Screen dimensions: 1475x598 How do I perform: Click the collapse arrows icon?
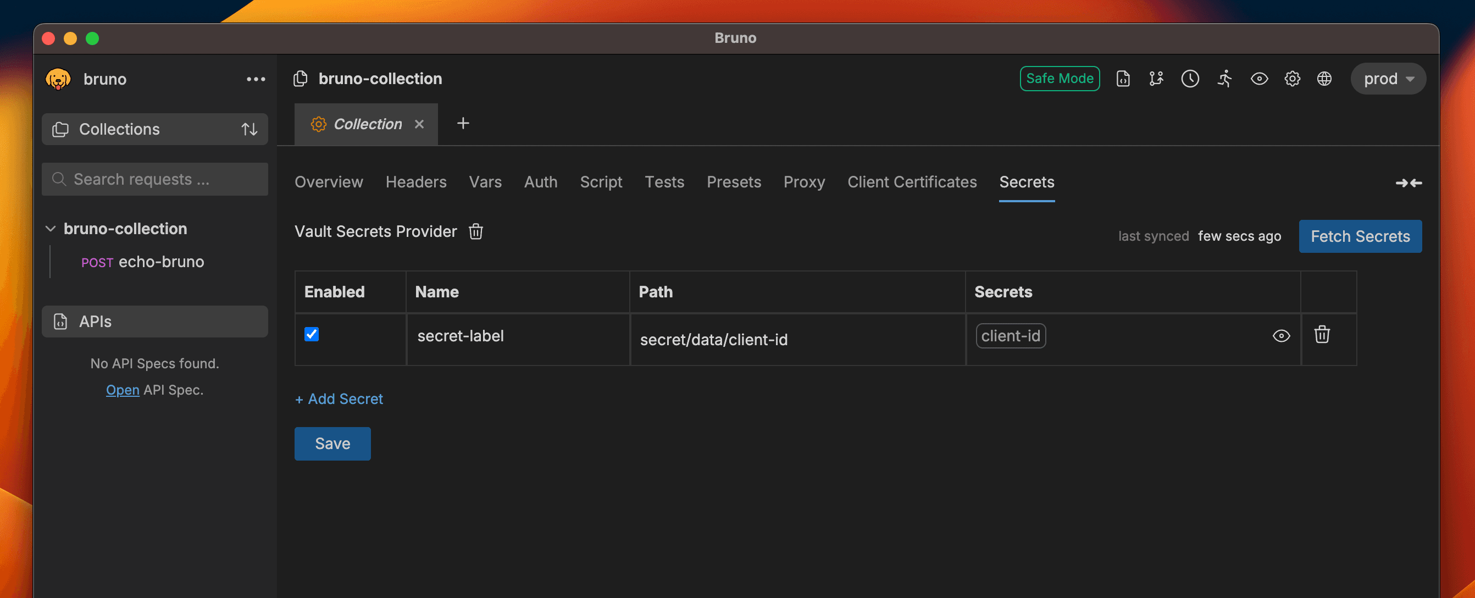pos(1409,182)
